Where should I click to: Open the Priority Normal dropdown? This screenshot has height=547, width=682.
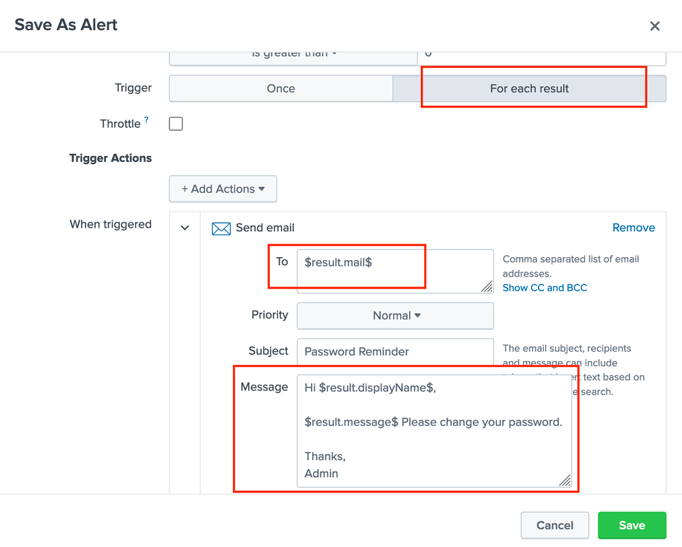pyautogui.click(x=395, y=316)
